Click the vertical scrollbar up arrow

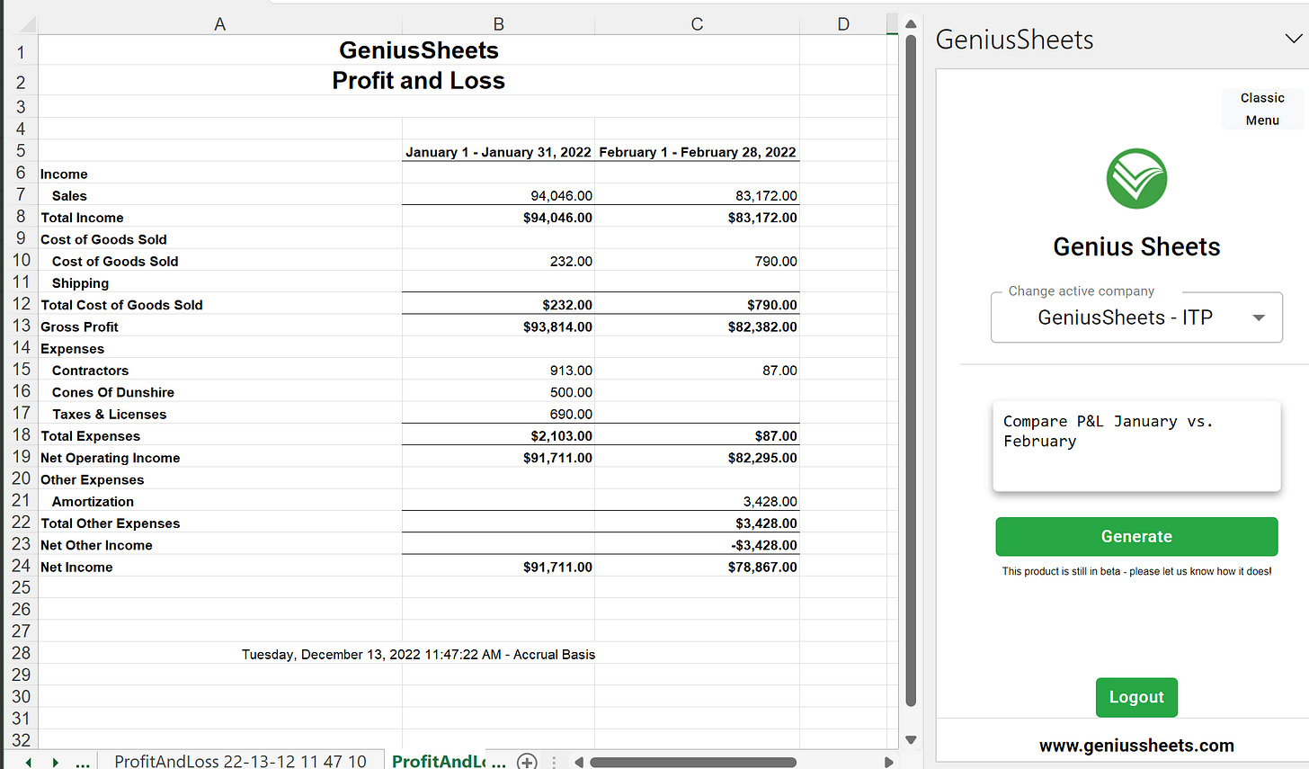click(x=911, y=23)
